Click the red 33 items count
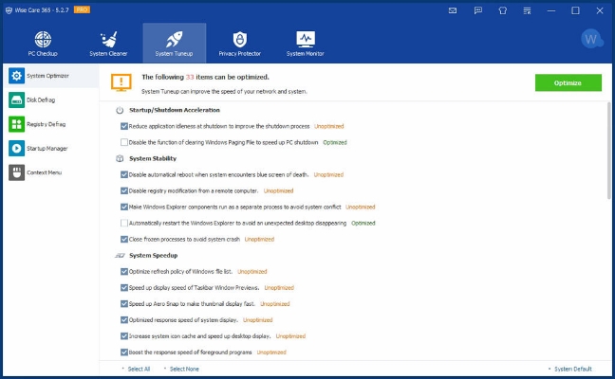Screen dimensions: 615x379 tap(190, 77)
